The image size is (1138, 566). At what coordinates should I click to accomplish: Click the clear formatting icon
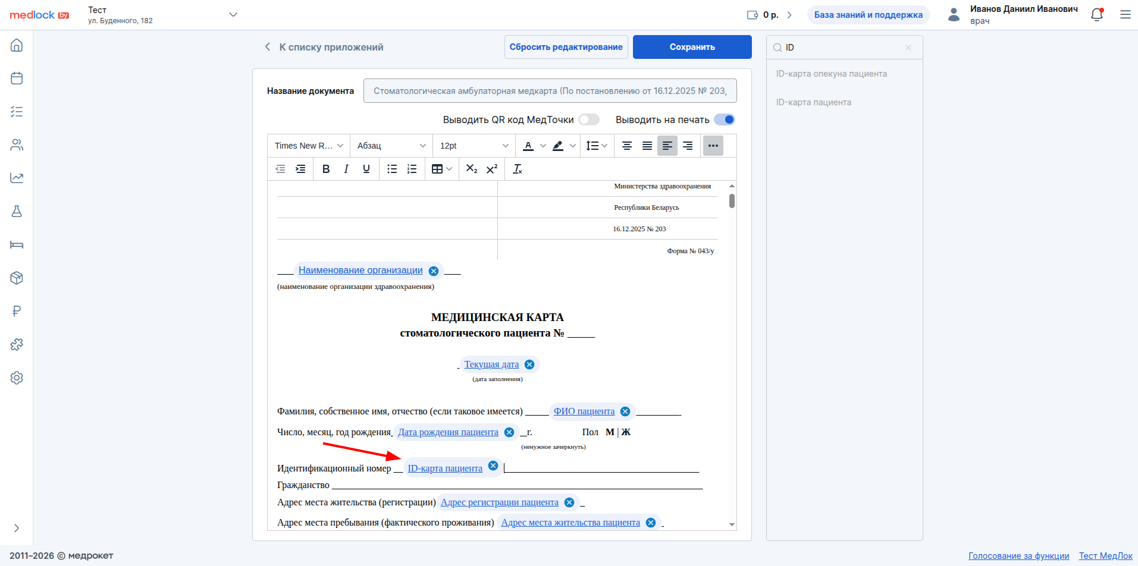518,169
